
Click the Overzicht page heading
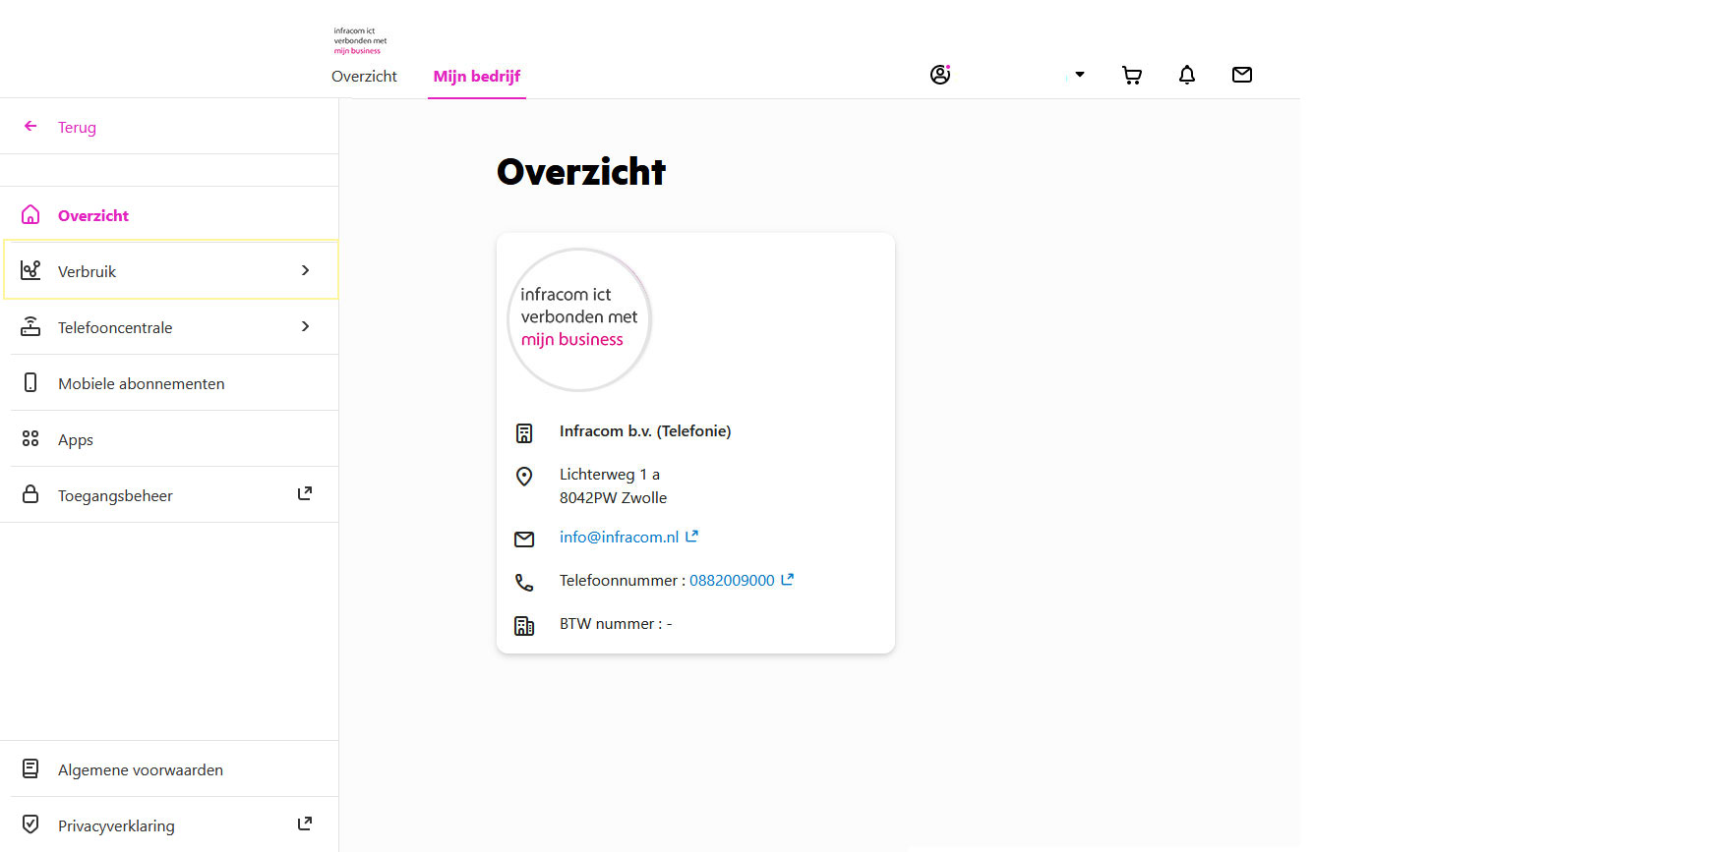point(581,172)
